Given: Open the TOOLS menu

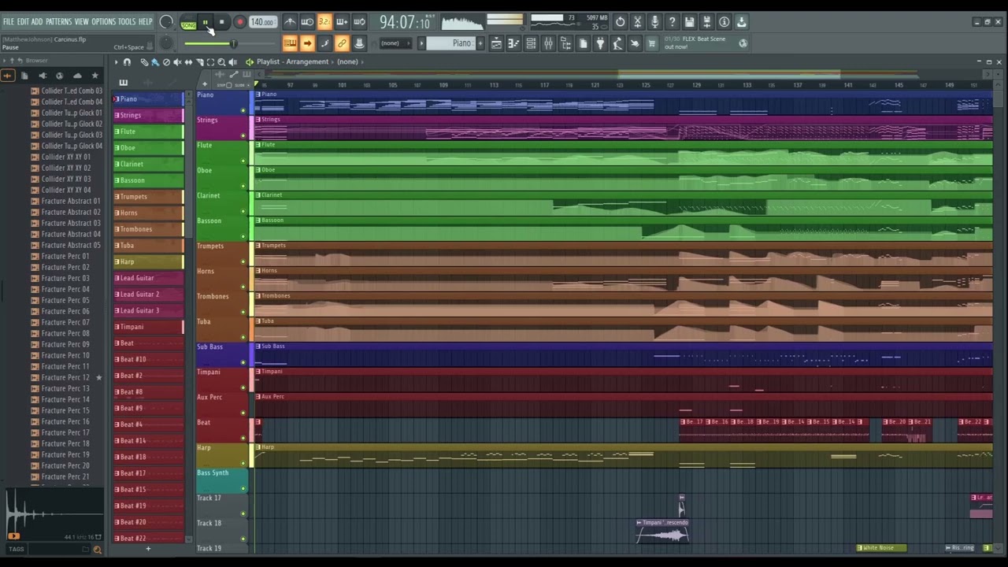Looking at the screenshot, I should tap(127, 21).
